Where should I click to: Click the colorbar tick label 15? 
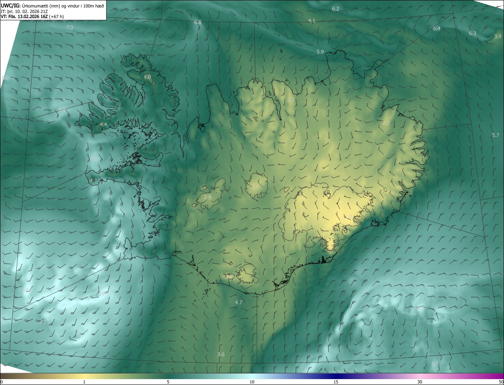point(336,382)
